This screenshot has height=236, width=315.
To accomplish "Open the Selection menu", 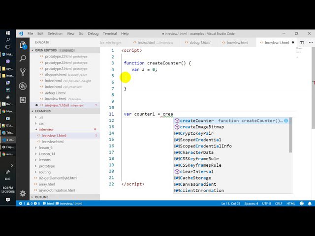I will [x=55, y=33].
